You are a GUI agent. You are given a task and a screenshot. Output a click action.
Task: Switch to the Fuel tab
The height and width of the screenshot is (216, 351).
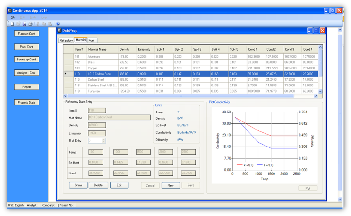(x=91, y=40)
